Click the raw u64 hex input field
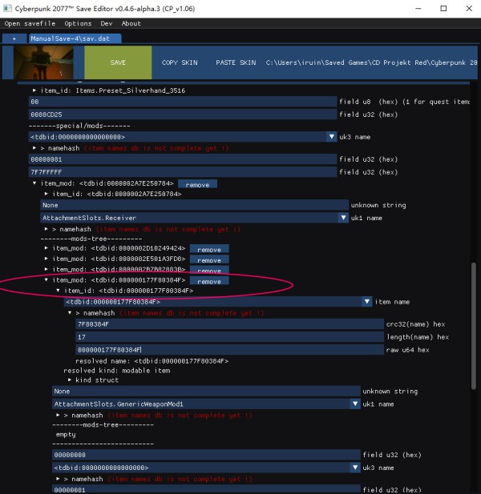 pos(229,350)
